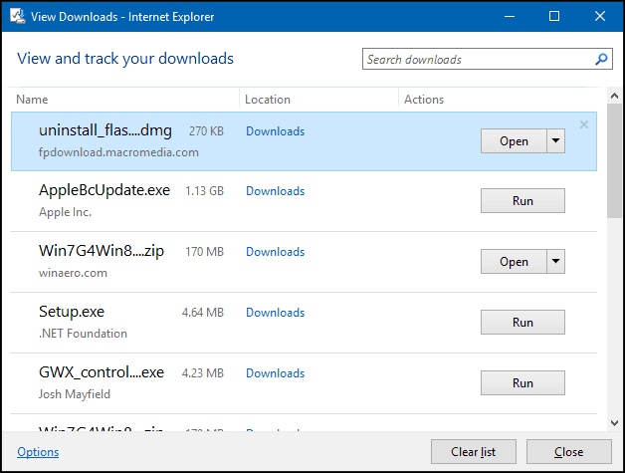This screenshot has height=473, width=625.
Task: Click the scrollbar up arrow
Action: 614,96
